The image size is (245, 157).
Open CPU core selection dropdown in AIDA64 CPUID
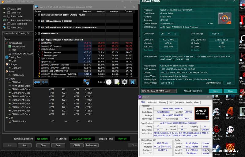(x=159, y=91)
